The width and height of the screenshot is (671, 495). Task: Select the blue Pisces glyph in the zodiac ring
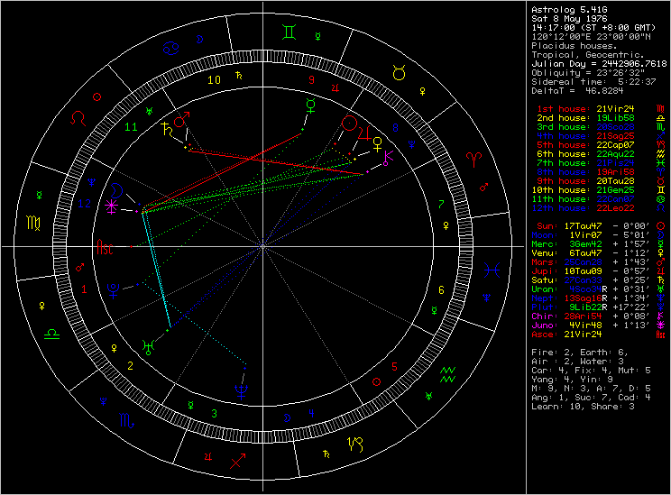[492, 270]
